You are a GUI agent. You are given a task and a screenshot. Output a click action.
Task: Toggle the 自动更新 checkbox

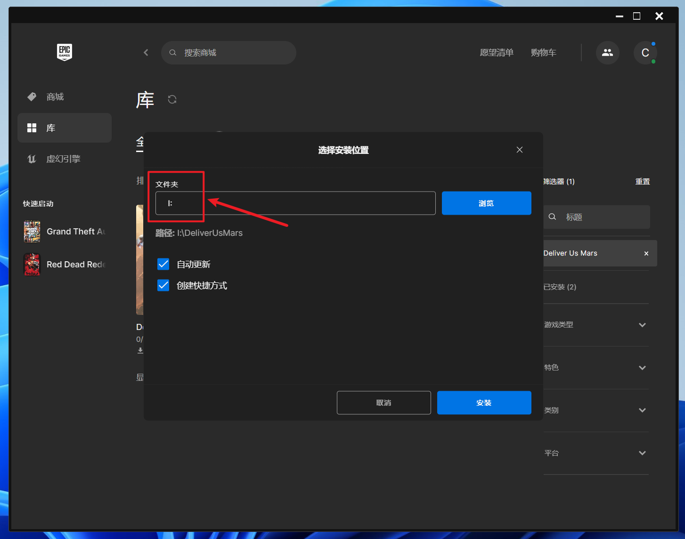tap(163, 264)
